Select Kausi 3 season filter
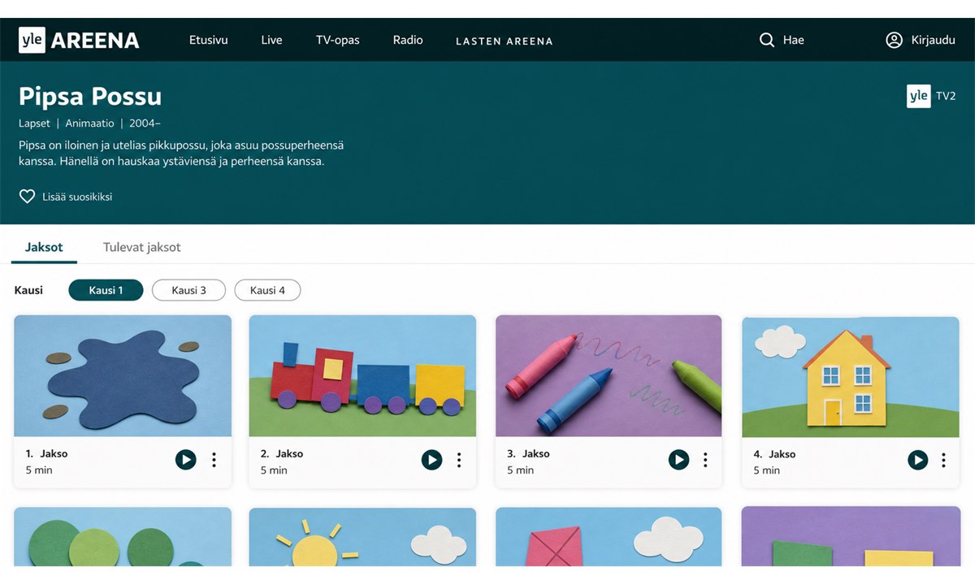975x585 pixels. click(x=188, y=290)
